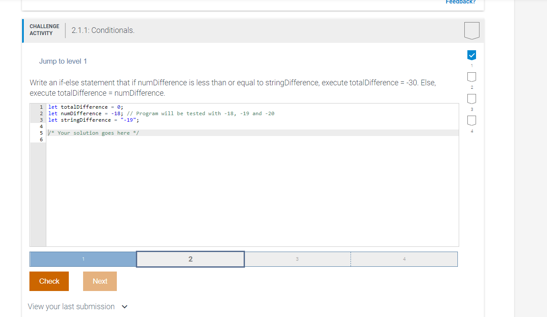Click the CHALLENGE ACTIVITY header label
This screenshot has width=547, height=317.
point(44,29)
